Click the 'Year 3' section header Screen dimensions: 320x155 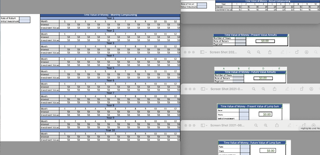coord(110,43)
